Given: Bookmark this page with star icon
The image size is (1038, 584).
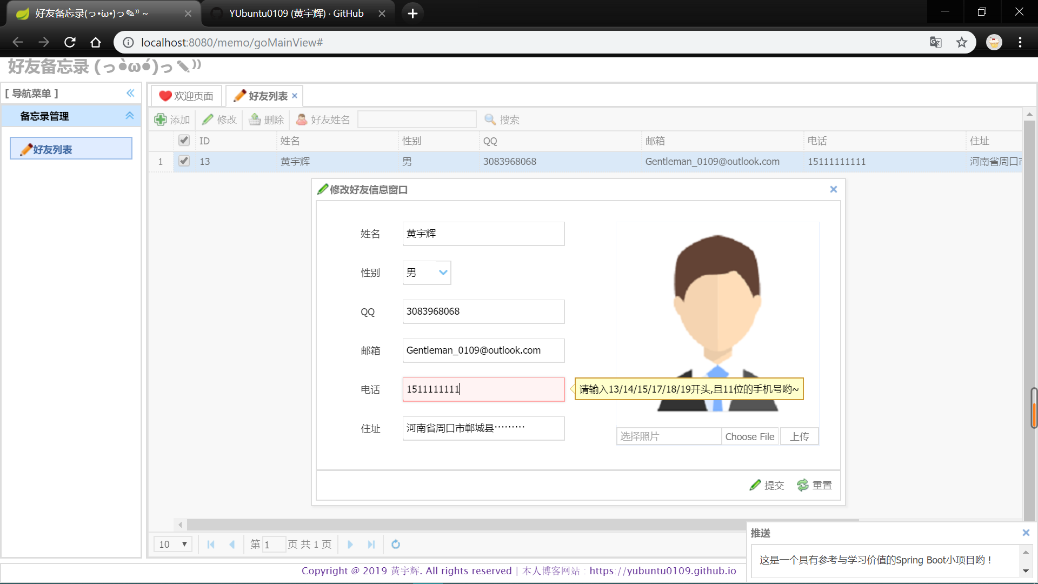Looking at the screenshot, I should (962, 42).
